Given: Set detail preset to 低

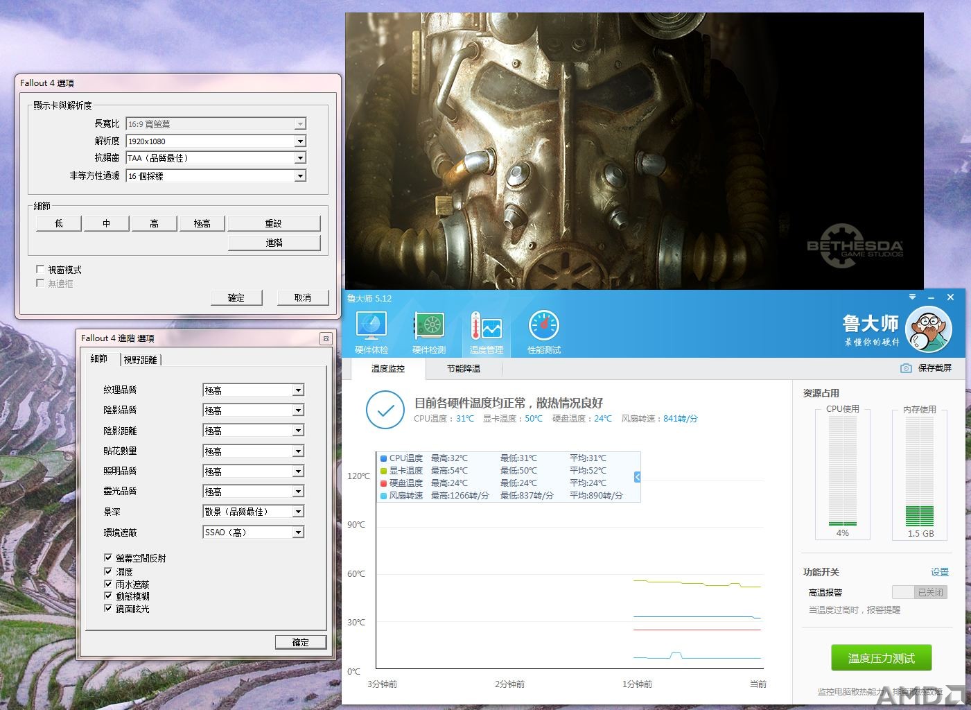Looking at the screenshot, I should click(59, 223).
